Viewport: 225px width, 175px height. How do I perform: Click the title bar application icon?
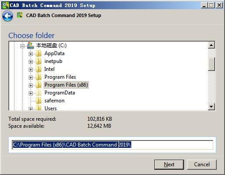[6, 5]
